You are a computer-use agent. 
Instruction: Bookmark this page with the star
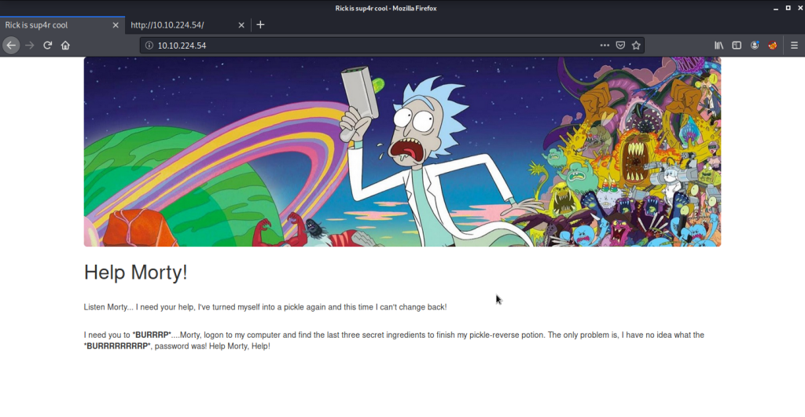point(636,46)
